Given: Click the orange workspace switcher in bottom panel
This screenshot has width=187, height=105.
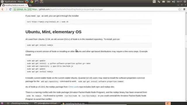Looking at the screenshot, I should click(x=168, y=103).
